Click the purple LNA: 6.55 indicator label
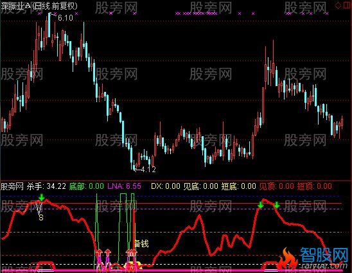 coord(125,186)
